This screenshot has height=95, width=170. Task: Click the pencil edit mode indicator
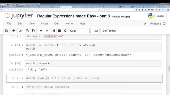tap(145, 23)
